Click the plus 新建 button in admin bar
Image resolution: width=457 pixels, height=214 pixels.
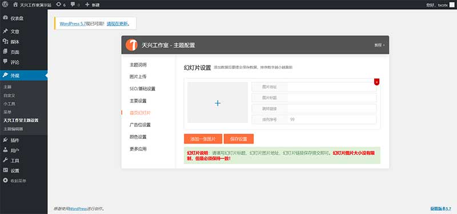pos(92,5)
